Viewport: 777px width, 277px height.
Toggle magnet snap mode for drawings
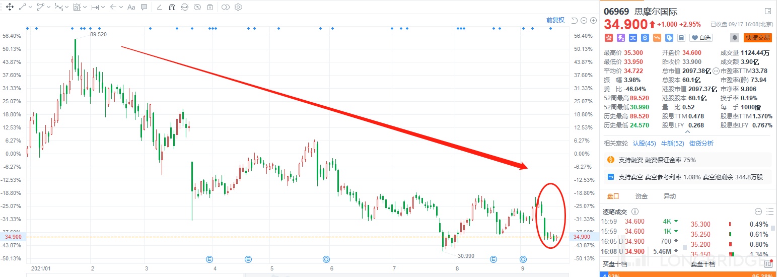(172, 8)
